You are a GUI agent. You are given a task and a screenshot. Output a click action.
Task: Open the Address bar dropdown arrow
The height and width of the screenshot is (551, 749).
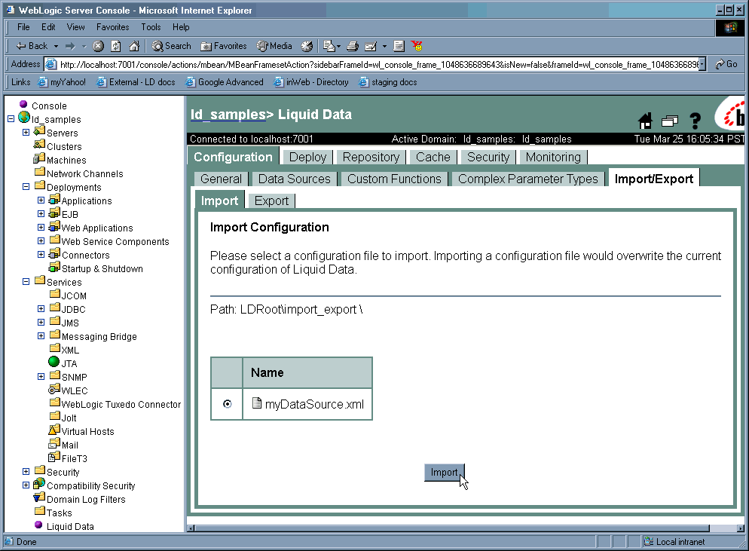click(702, 65)
